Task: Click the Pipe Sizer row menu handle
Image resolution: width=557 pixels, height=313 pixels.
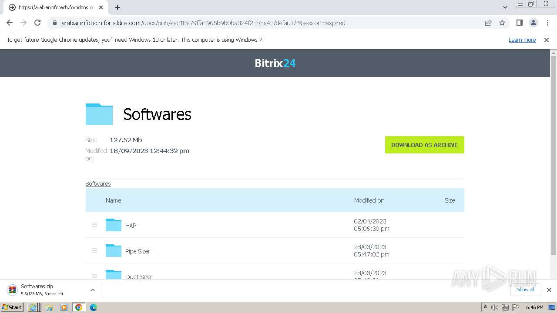Action: [94, 250]
